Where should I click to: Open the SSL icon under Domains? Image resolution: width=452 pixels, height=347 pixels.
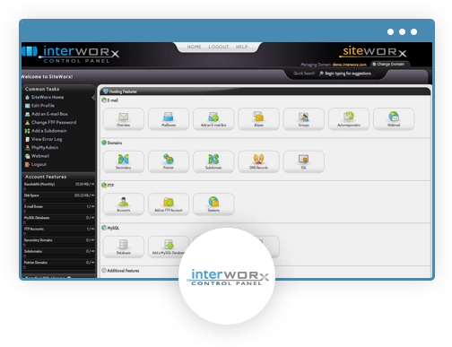point(304,161)
